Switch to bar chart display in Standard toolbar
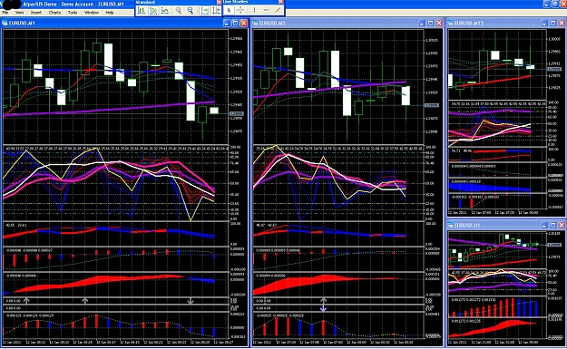This screenshot has height=349, width=567. click(x=142, y=11)
